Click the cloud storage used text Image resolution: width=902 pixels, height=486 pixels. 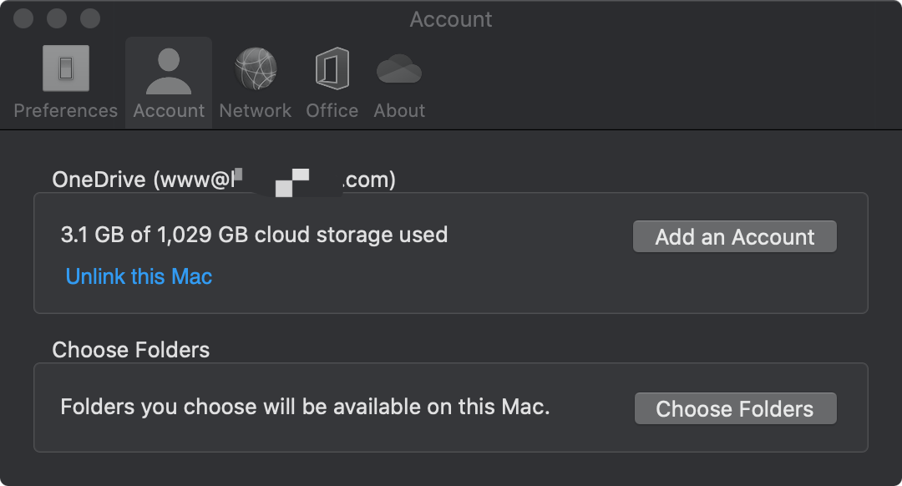(254, 235)
